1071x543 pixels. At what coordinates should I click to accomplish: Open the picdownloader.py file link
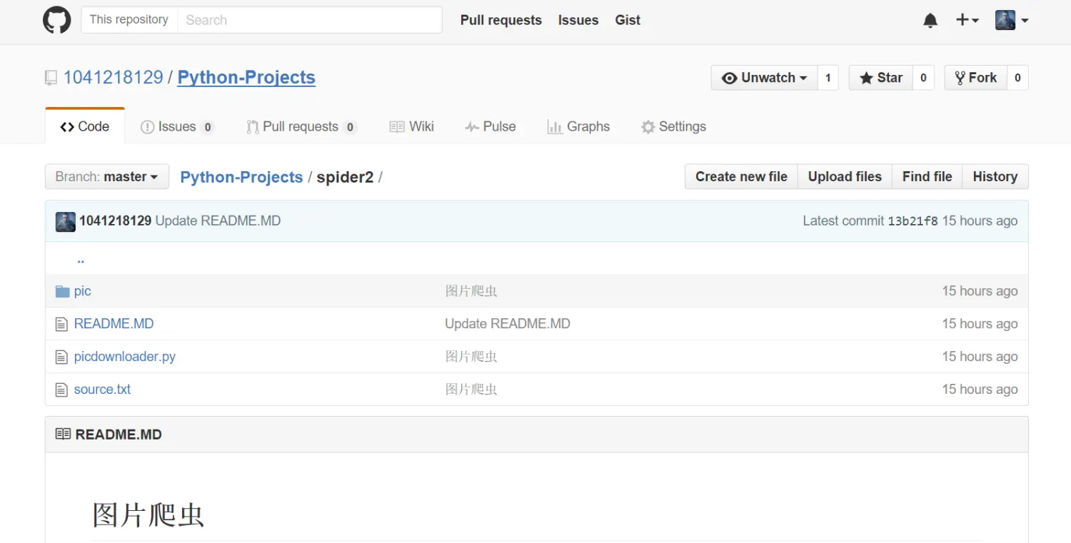pyautogui.click(x=125, y=356)
